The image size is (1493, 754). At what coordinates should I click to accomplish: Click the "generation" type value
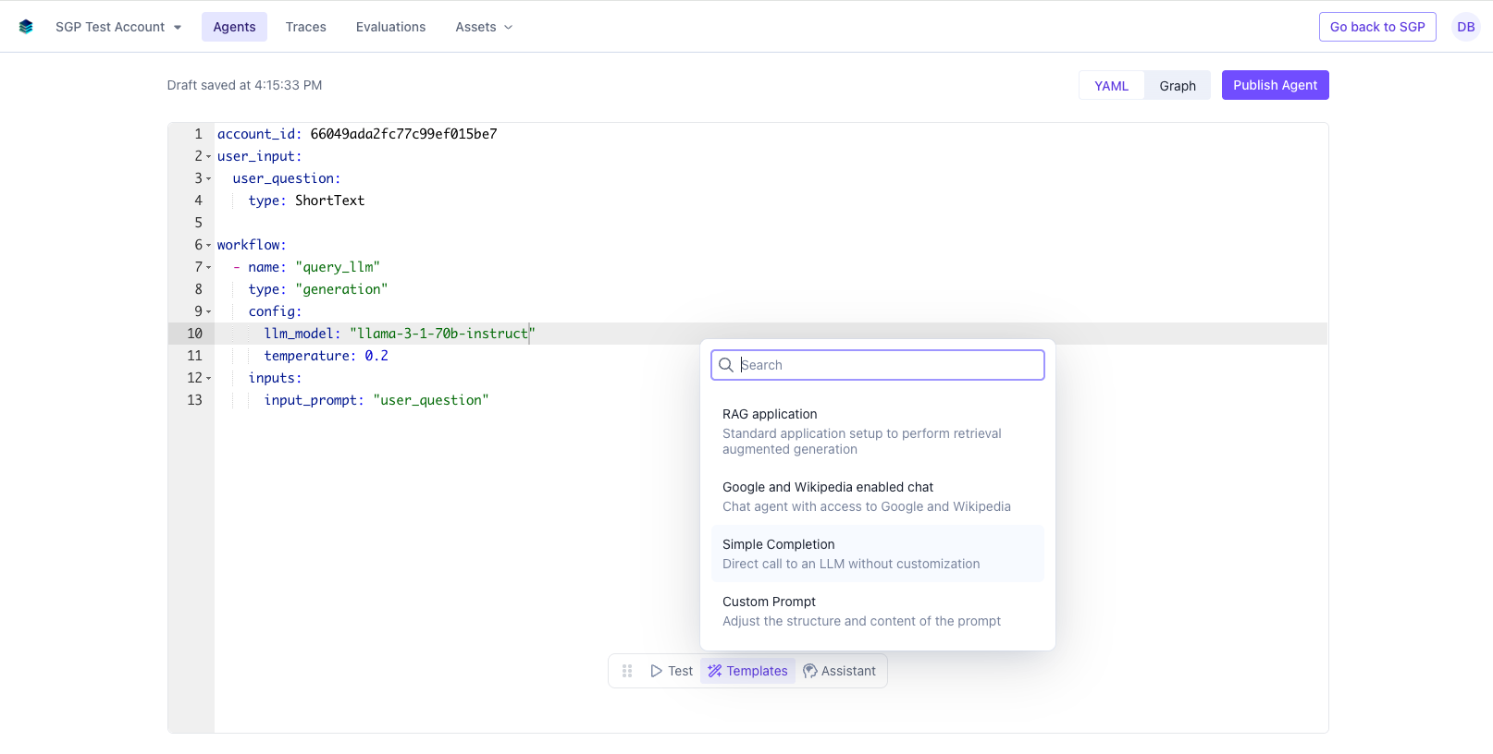[341, 289]
